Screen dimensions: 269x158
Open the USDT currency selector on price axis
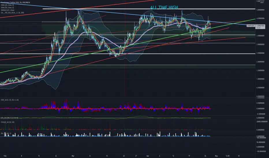[x=262, y=2]
